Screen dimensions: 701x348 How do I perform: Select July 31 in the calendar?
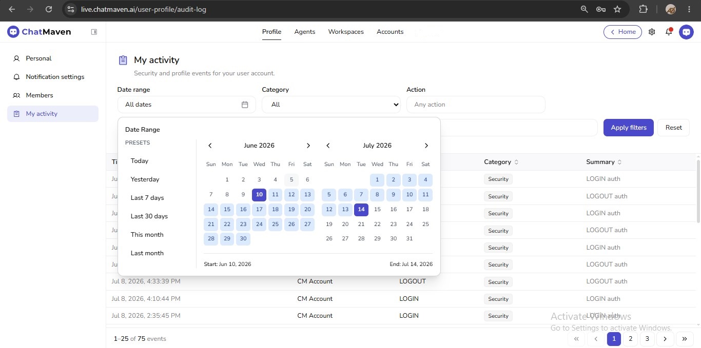click(x=409, y=239)
